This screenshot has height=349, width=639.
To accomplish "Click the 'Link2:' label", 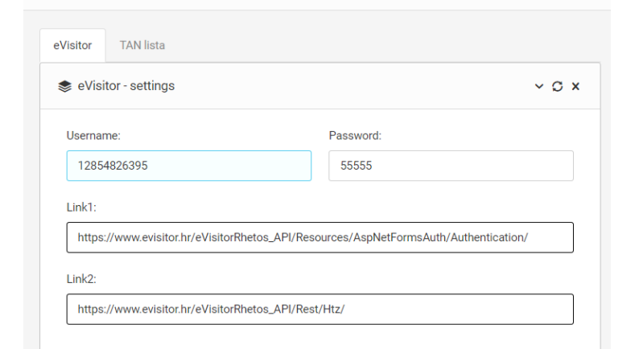I will [x=81, y=279].
